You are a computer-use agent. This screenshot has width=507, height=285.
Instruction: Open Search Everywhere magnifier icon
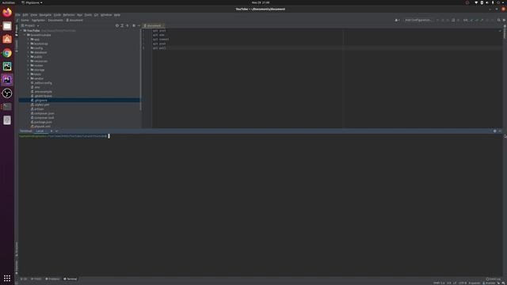pos(498,20)
